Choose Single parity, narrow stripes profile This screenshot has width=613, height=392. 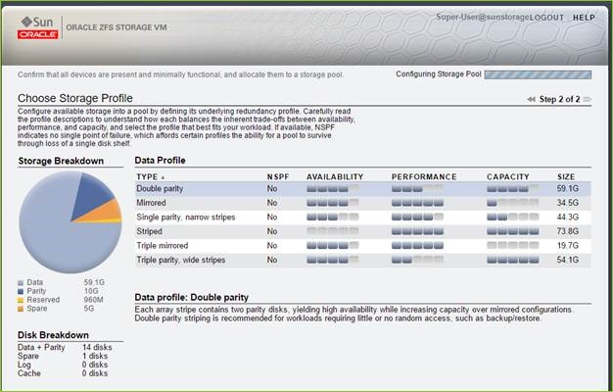362,218
